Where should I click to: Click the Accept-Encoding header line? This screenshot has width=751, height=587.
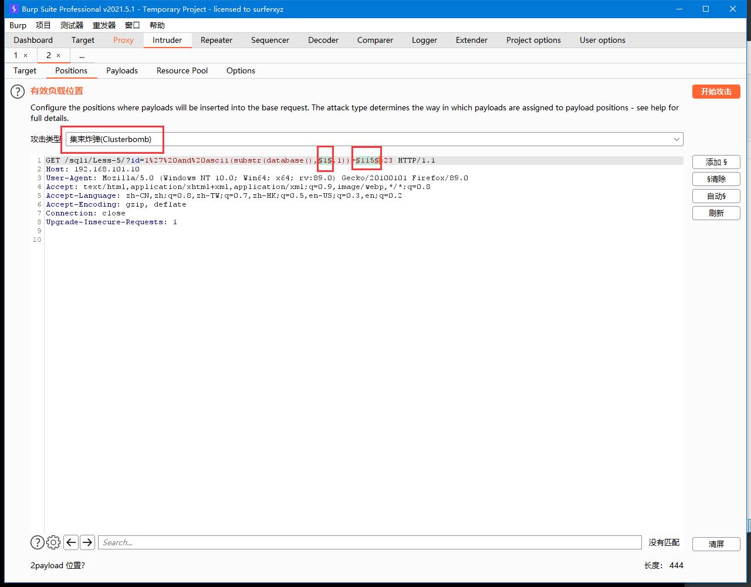click(116, 204)
